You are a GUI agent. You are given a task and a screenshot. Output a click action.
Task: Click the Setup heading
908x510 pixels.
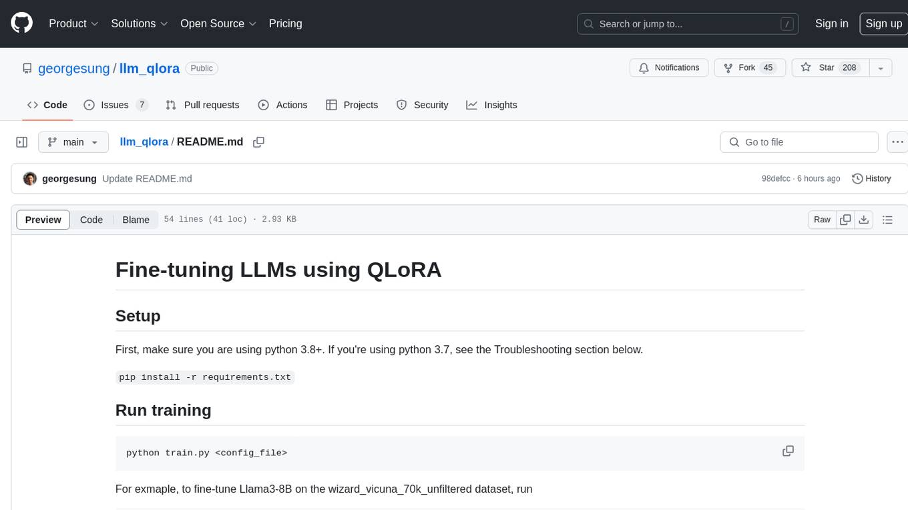tap(138, 316)
